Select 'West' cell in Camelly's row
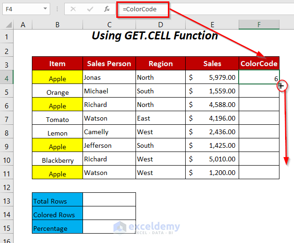 (160, 131)
